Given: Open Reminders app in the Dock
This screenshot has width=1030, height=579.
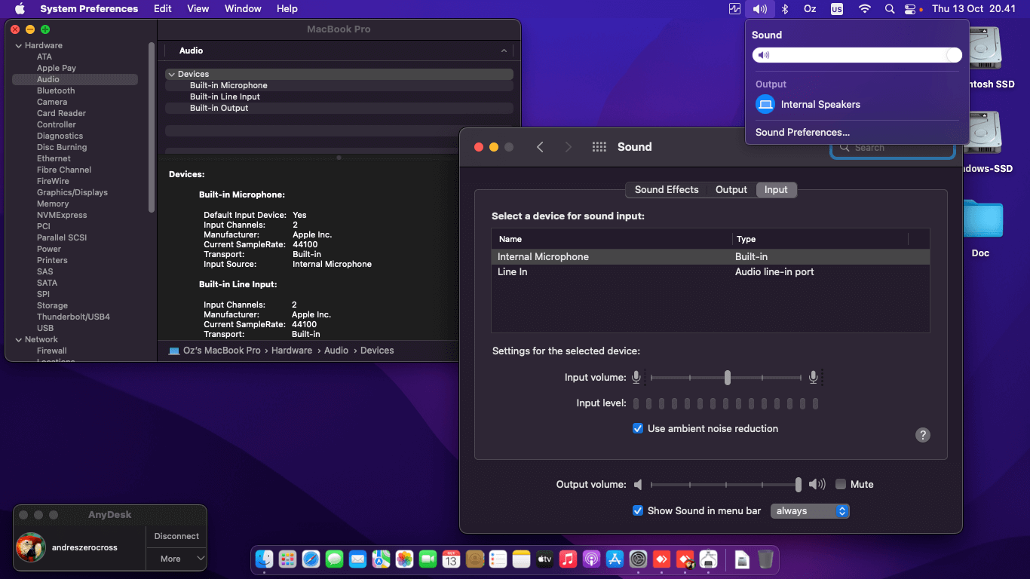Looking at the screenshot, I should (498, 559).
